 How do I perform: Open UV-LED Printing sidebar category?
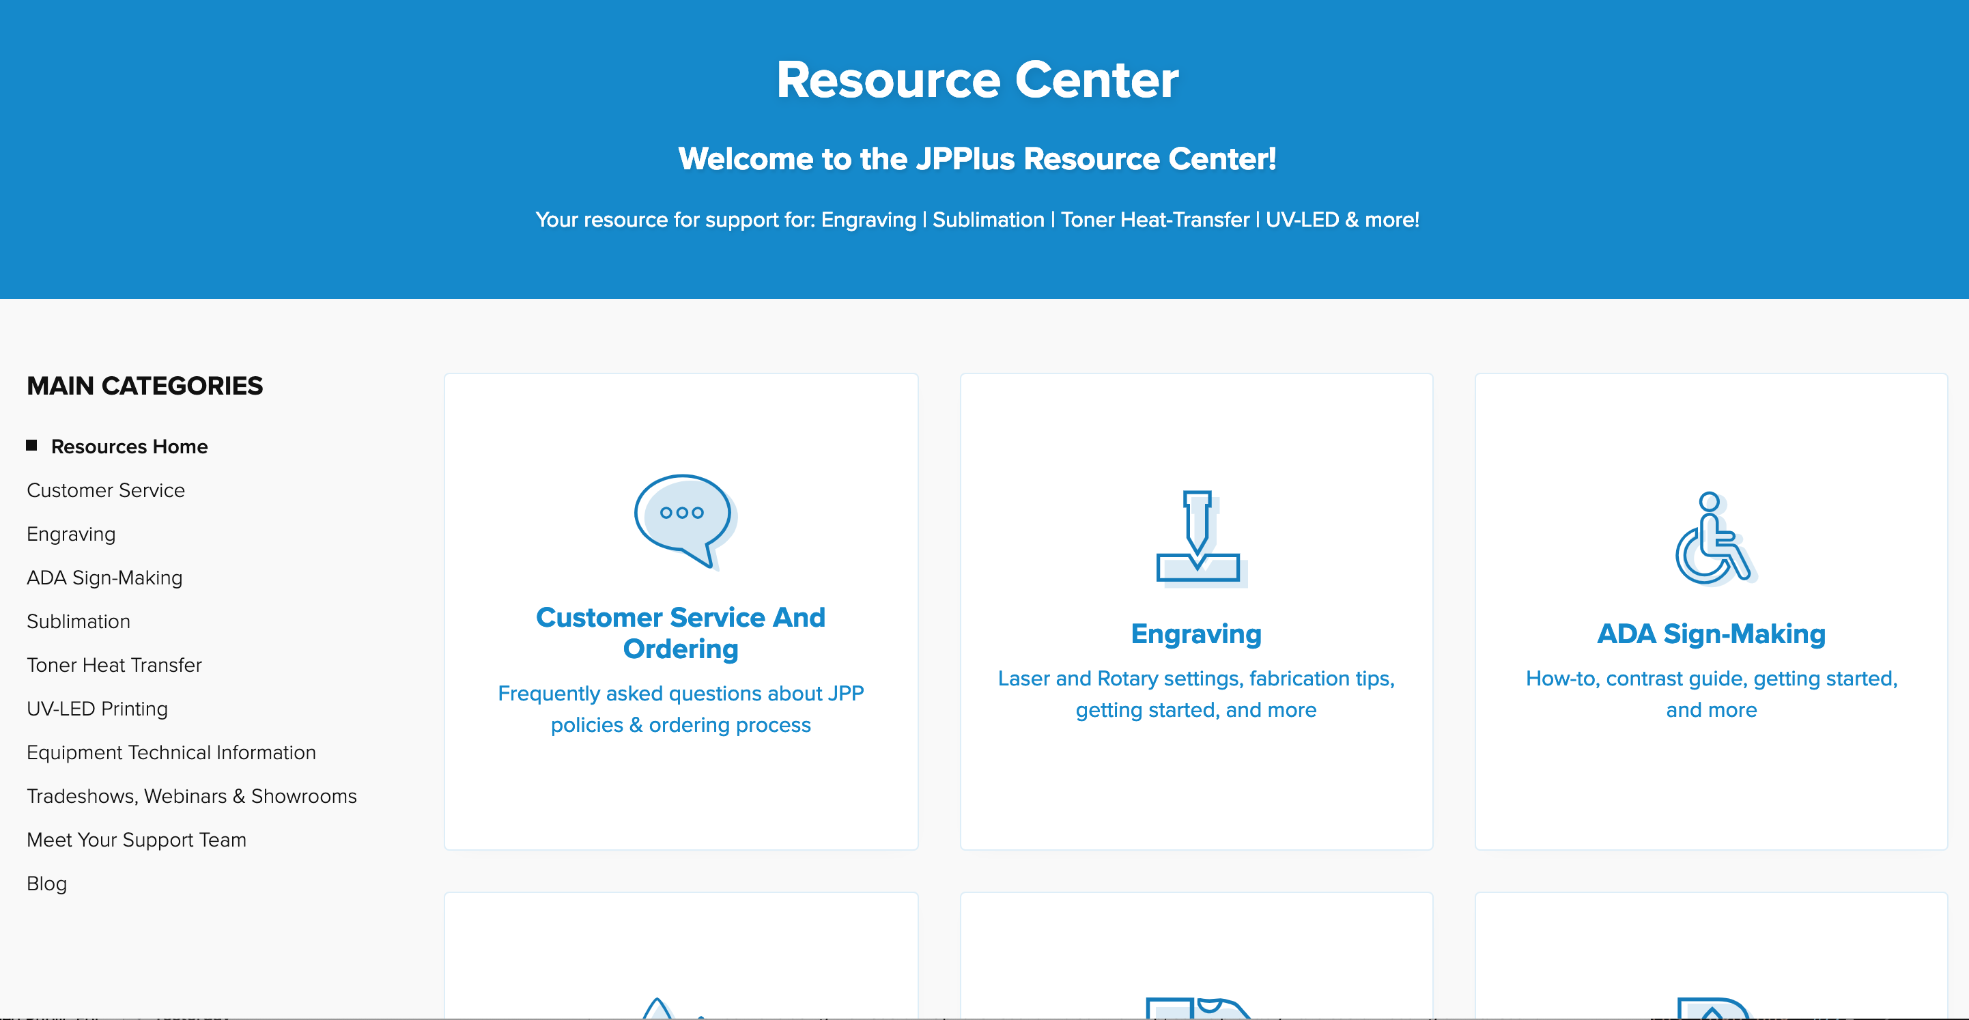97,708
